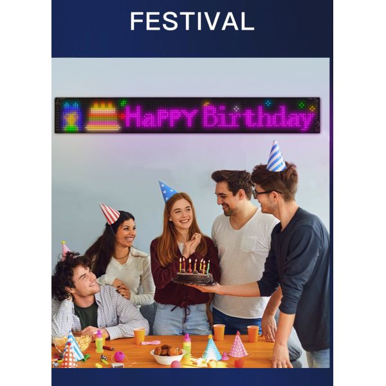Tap the small pink party hat on curly-haired man
The image size is (386, 386).
65,250
